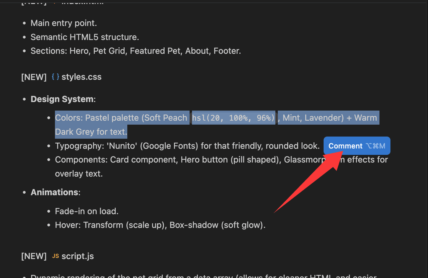Click the Typography 'Nunito' bullet line
Viewport: 428px width, 278px height.
[x=187, y=146]
